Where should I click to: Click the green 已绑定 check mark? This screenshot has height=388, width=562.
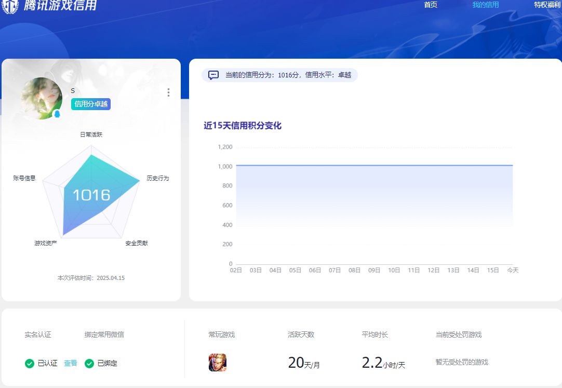coord(89,363)
